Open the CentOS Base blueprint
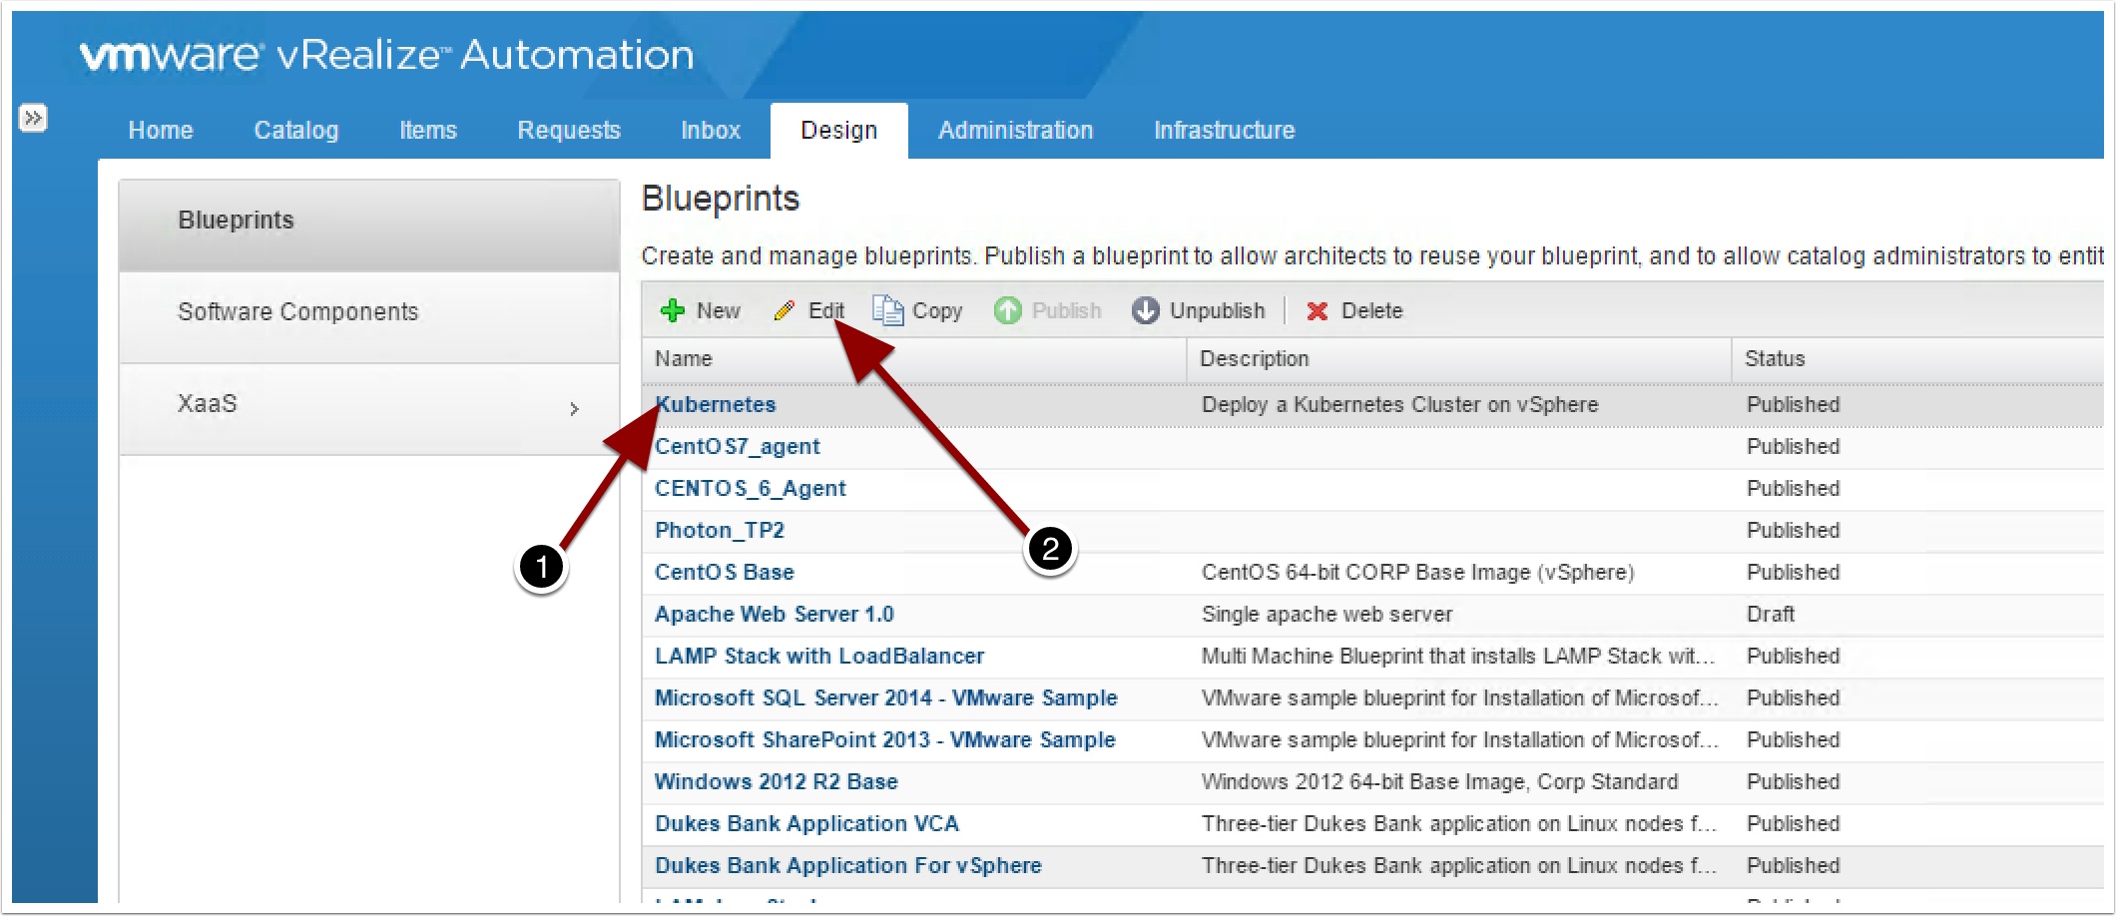Image resolution: width=2116 pixels, height=916 pixels. pyautogui.click(x=725, y=573)
